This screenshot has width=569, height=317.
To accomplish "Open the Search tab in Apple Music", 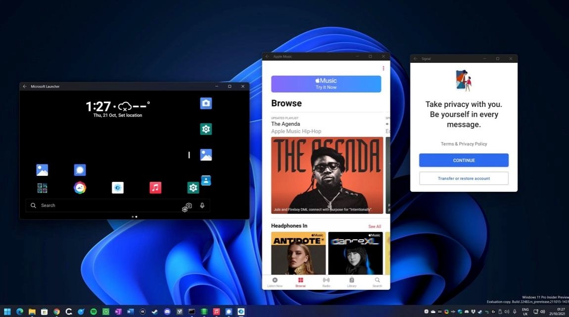I will tap(378, 282).
